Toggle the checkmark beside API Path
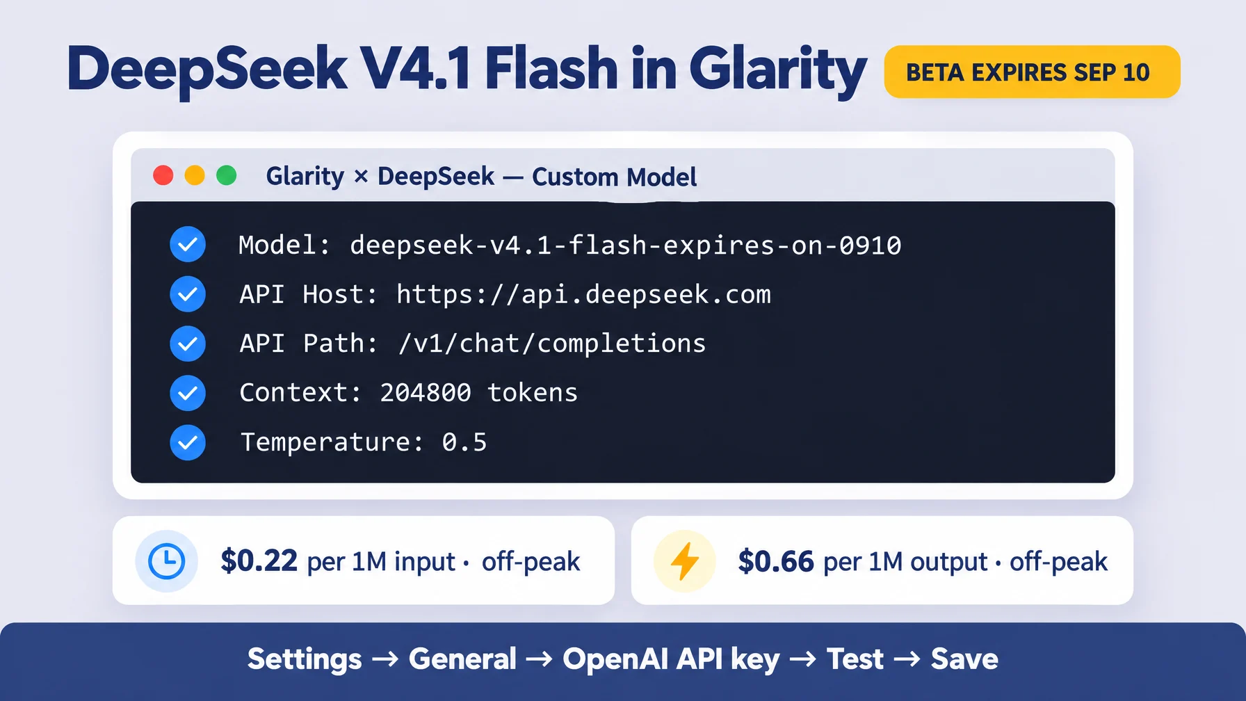Image resolution: width=1246 pixels, height=701 pixels. pos(188,344)
